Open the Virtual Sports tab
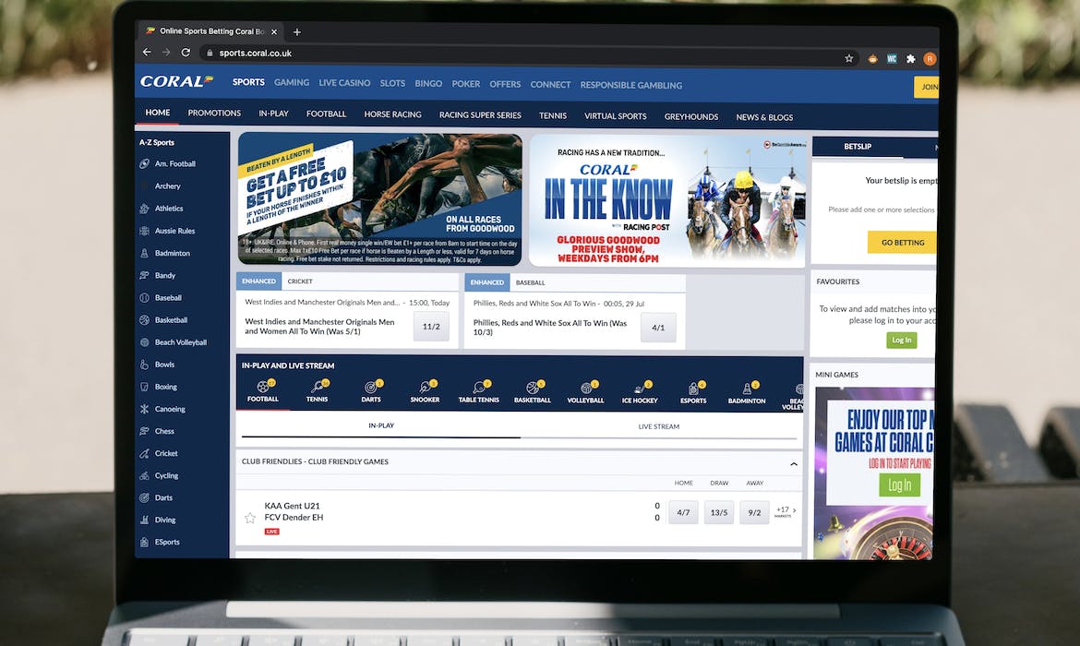The height and width of the screenshot is (646, 1080). point(615,116)
